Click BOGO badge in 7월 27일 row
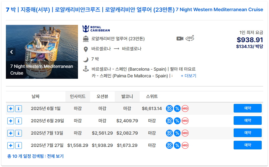The image size is (269, 167). [x=169, y=145]
